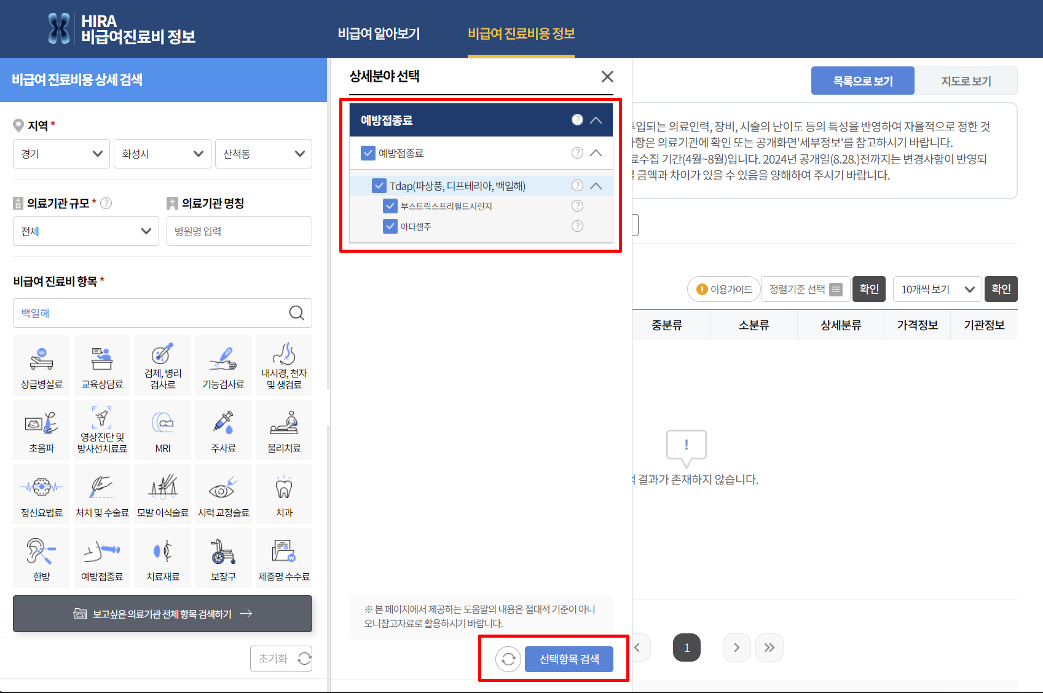This screenshot has height=693, width=1043.
Task: Select the MRI category icon
Action: click(x=162, y=429)
